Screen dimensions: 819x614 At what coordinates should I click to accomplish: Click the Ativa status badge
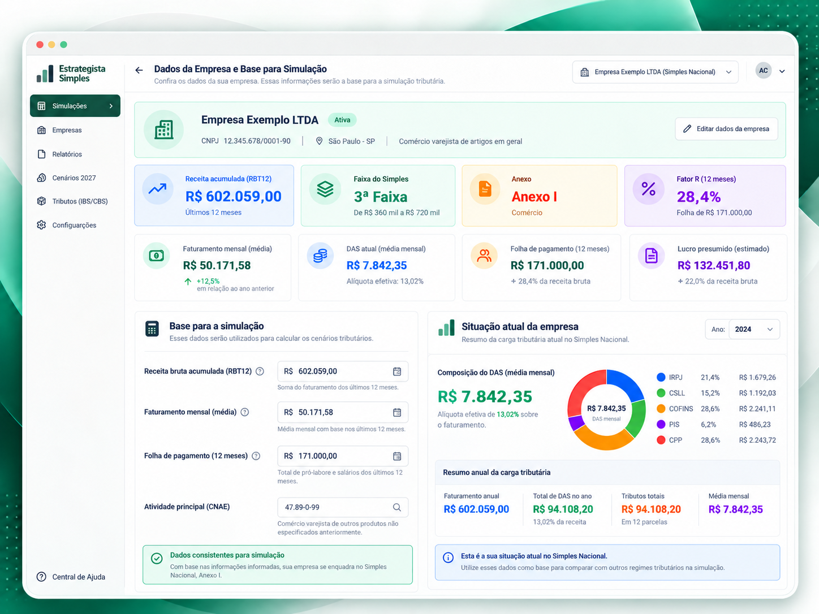coord(342,120)
